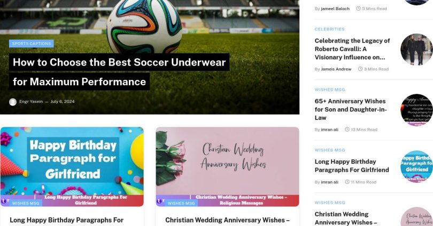
Task: Click Engr Yasein's author avatar icon
Action: click(x=13, y=102)
